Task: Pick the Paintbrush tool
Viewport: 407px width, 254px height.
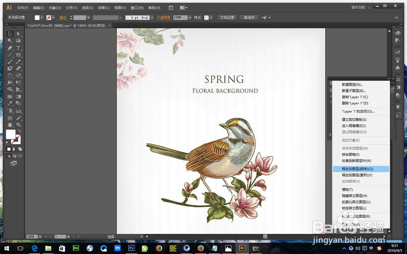Action: (x=10, y=62)
